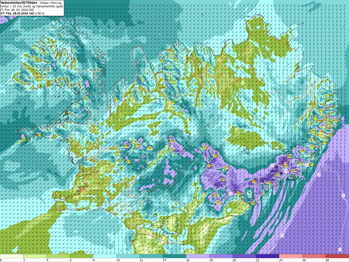The image size is (349, 262).
Task: Click the 2–4 m/s legend color swatch
Action: point(35,256)
